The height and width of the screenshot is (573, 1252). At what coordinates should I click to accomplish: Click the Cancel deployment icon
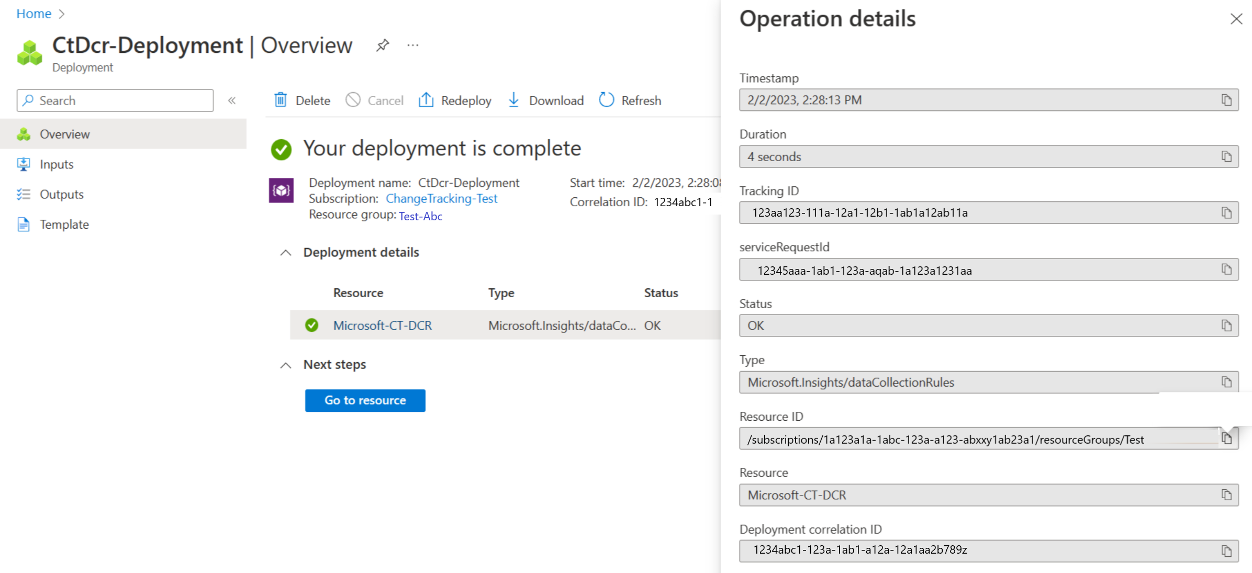pyautogui.click(x=353, y=100)
